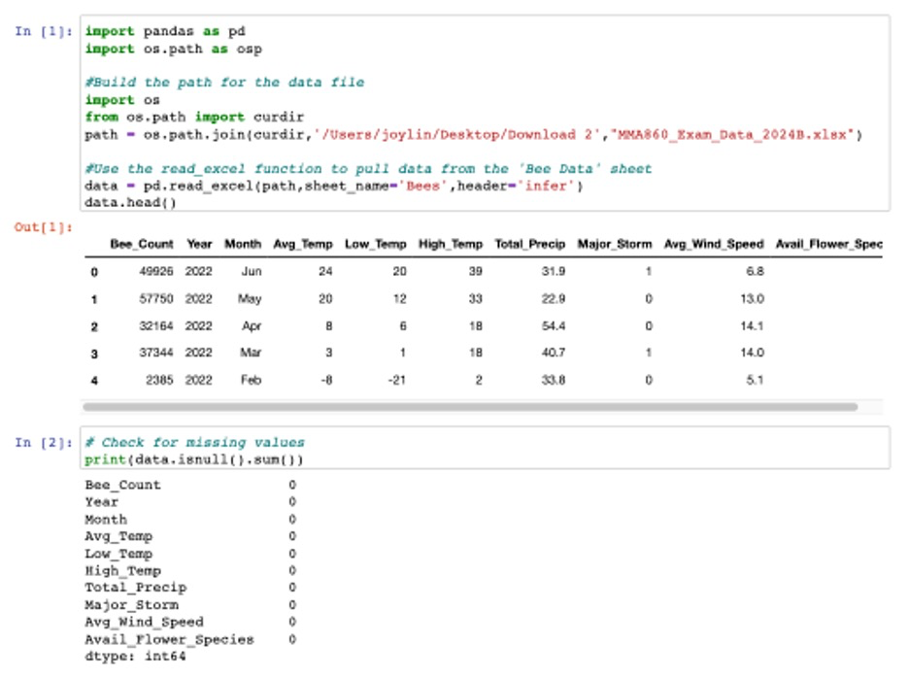Click the Major_Storm column header
Image resolution: width=909 pixels, height=678 pixels.
[x=615, y=244]
